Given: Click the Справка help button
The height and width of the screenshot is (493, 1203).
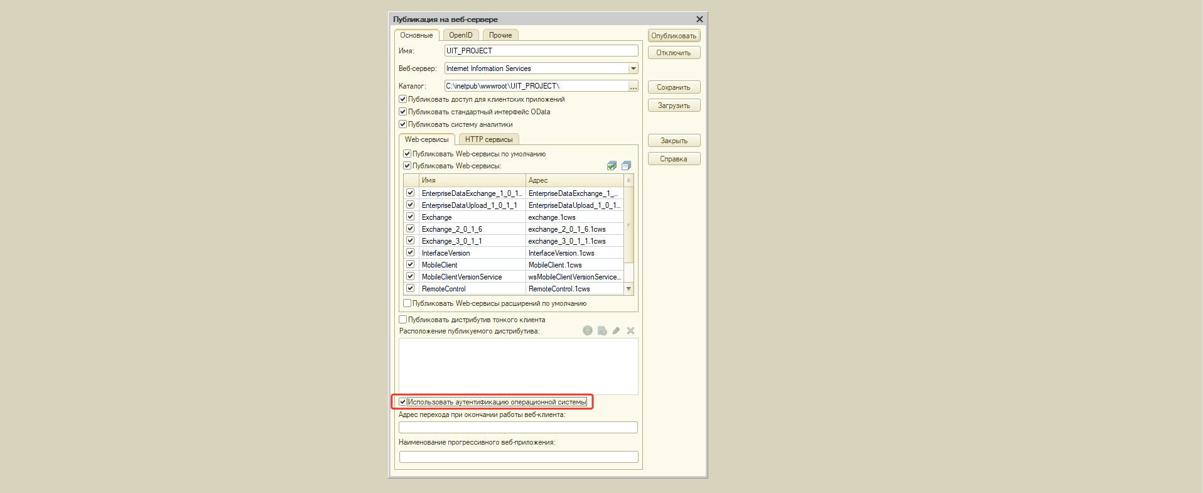Looking at the screenshot, I should click(673, 159).
